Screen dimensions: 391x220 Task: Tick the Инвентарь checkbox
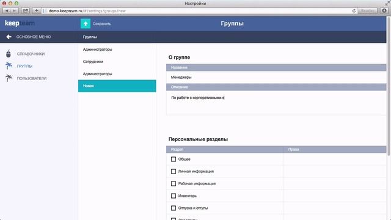174,196
